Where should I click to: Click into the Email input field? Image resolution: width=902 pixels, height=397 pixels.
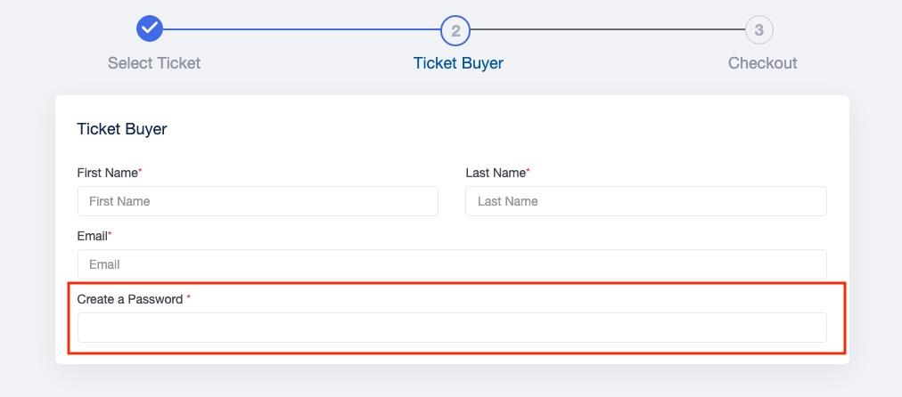(452, 264)
